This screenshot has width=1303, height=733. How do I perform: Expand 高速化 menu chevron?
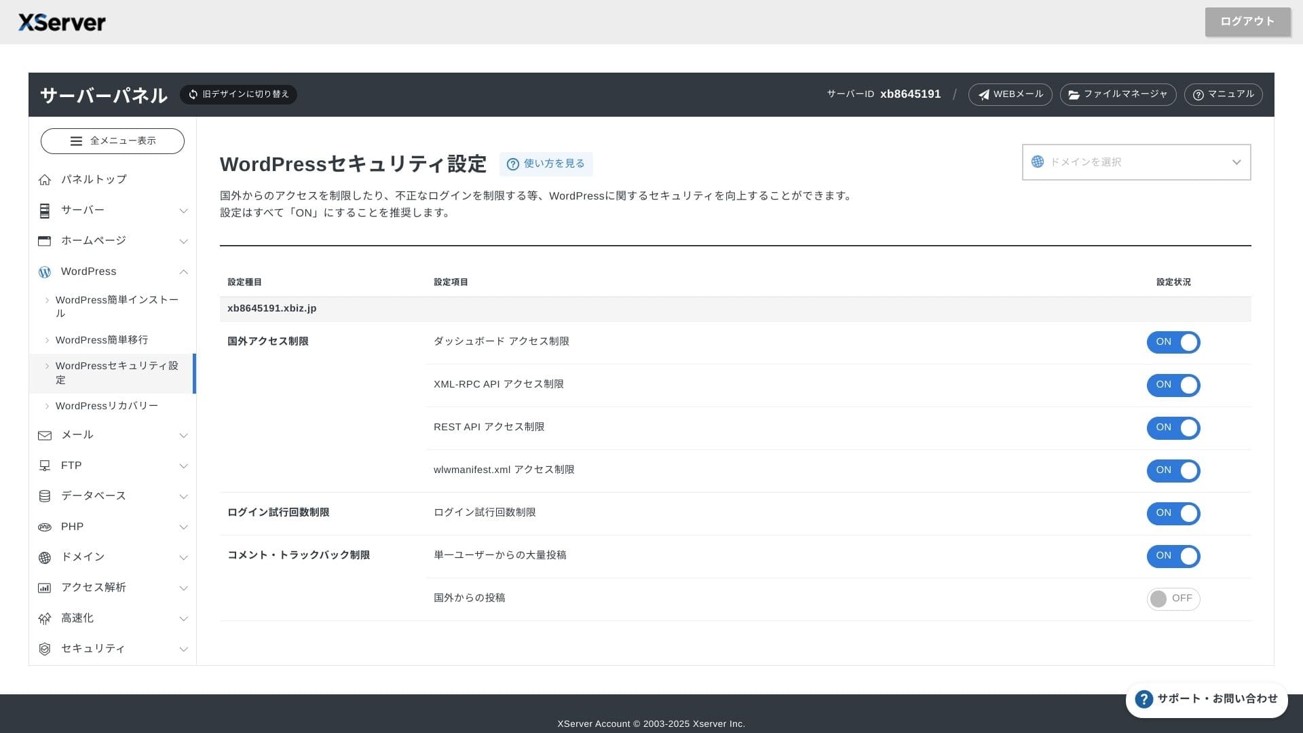[183, 619]
